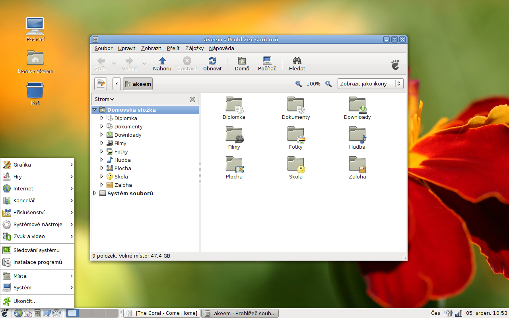This screenshot has width=509, height=318.
Task: Open the Koš trash icon on desktop
Action: [x=35, y=91]
